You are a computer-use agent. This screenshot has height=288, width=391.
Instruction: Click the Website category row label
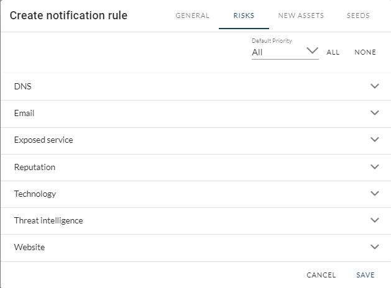30,247
